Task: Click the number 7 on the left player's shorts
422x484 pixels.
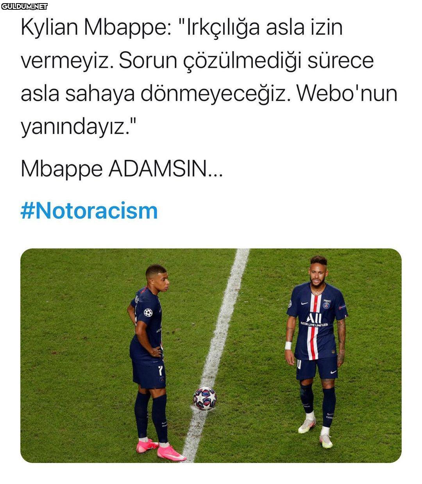Action: (x=160, y=370)
